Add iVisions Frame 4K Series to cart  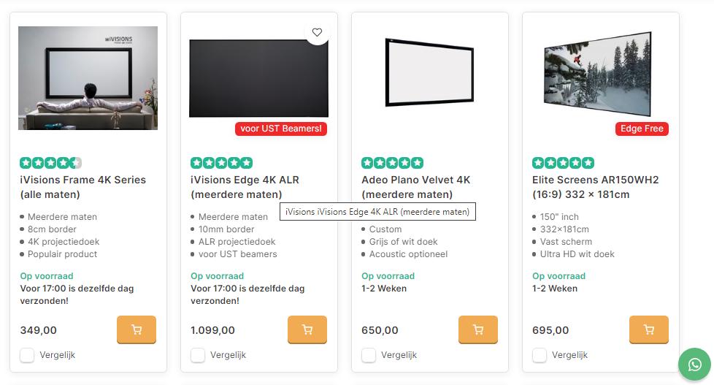[x=137, y=329]
